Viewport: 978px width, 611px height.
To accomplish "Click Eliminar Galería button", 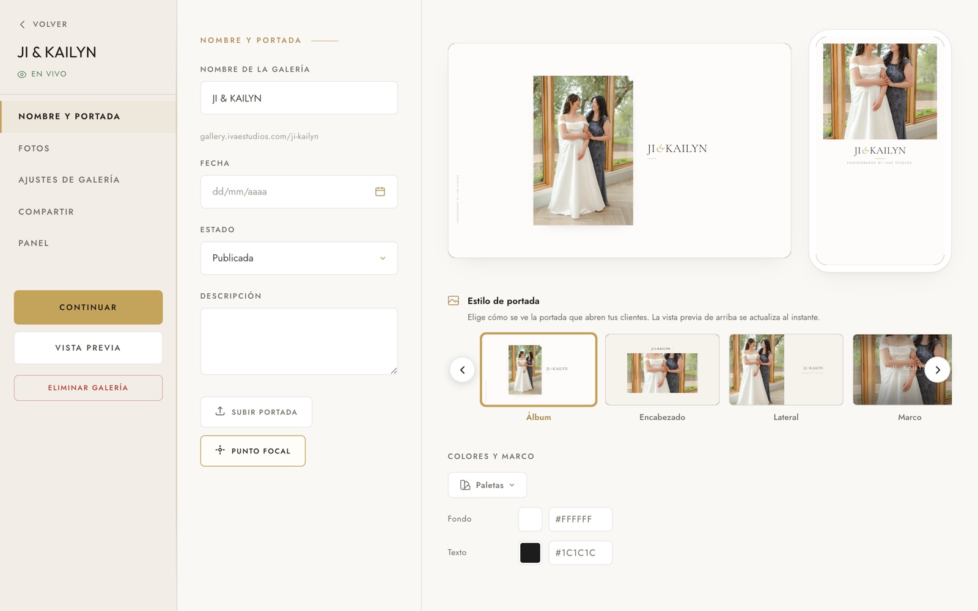I will pos(88,388).
